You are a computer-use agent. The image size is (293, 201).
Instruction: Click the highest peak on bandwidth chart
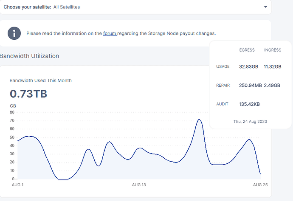(199, 120)
